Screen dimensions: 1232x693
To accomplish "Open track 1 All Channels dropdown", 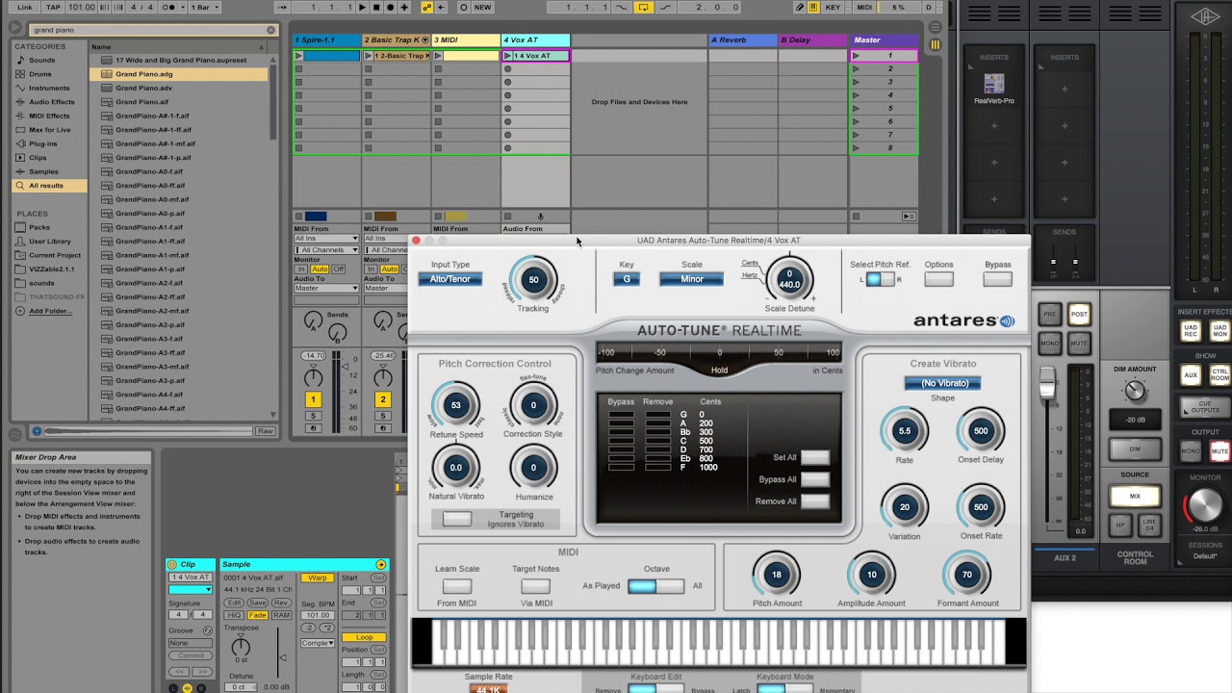I will [326, 249].
